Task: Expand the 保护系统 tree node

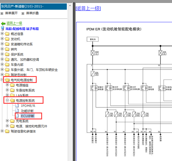Action: click(x=2, y=54)
